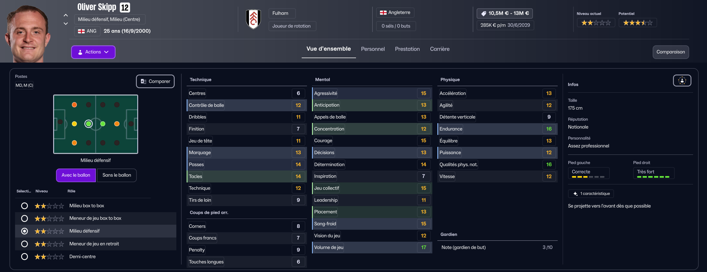Select the Milieu box to box role radio
Screen dimensions: 707x272
pos(25,206)
